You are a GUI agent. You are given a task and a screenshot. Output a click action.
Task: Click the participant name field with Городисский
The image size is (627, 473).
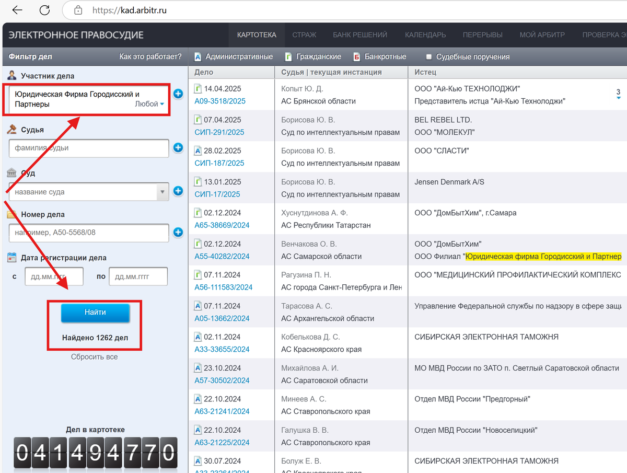[89, 99]
